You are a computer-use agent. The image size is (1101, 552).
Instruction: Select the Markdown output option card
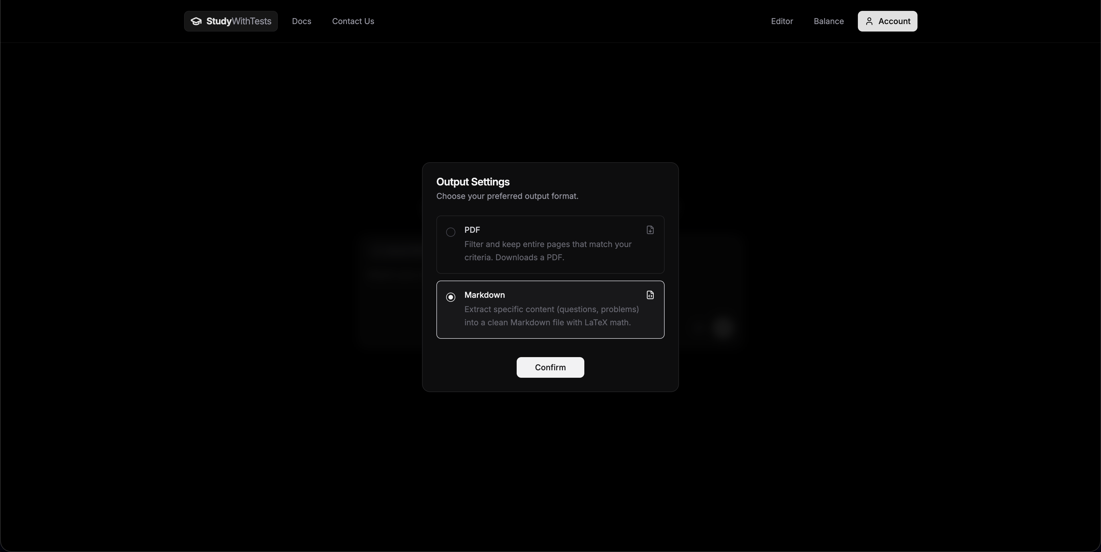coord(550,309)
